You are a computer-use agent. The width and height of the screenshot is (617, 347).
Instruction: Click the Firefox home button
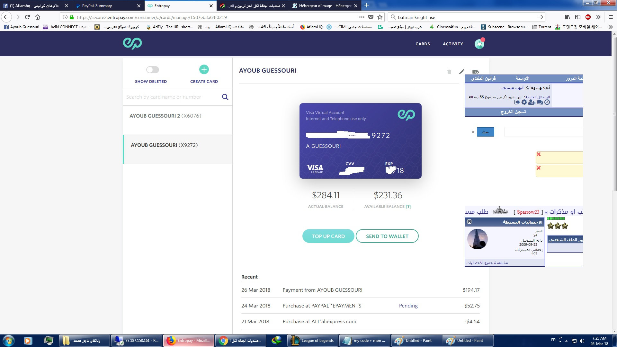point(38,17)
